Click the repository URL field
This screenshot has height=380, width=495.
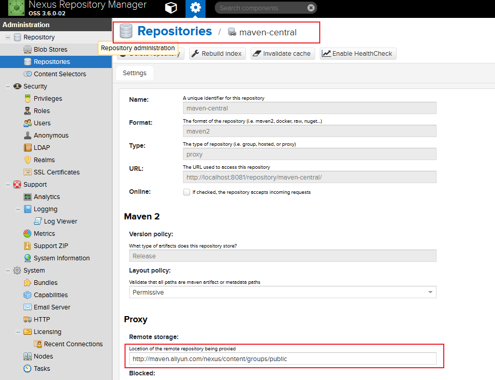point(310,177)
